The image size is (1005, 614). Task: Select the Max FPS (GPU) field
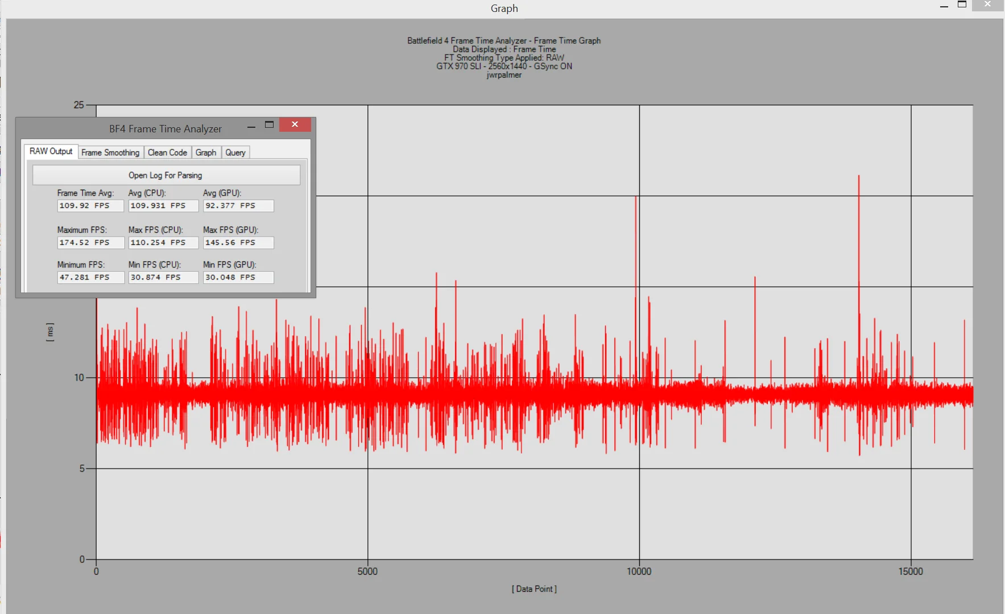pos(238,243)
